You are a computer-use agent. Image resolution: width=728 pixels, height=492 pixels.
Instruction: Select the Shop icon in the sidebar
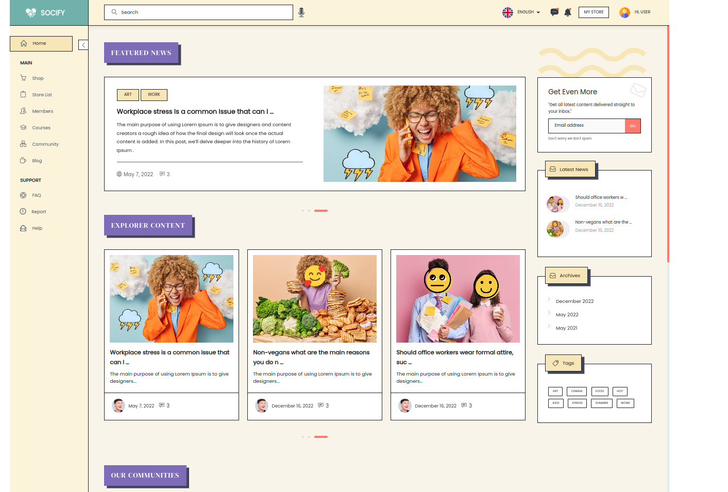point(24,78)
